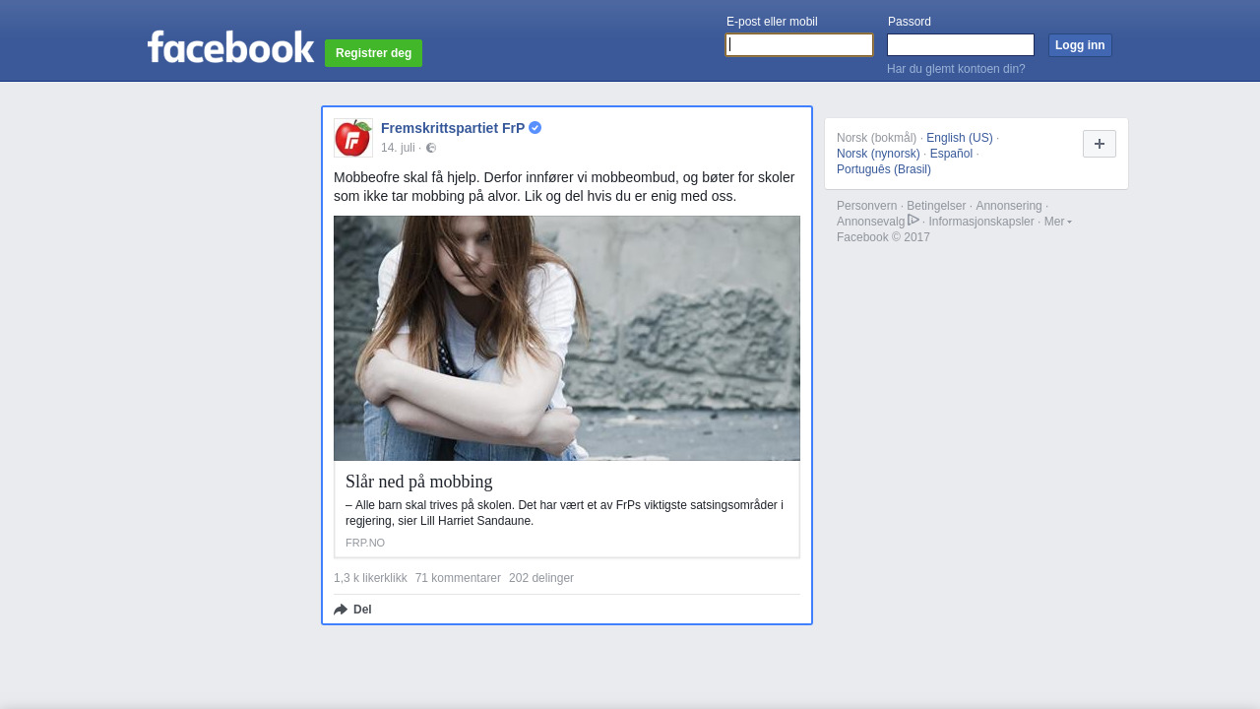Select Norsk (nynorsk) language
The image size is (1260, 709).
pos(878,154)
